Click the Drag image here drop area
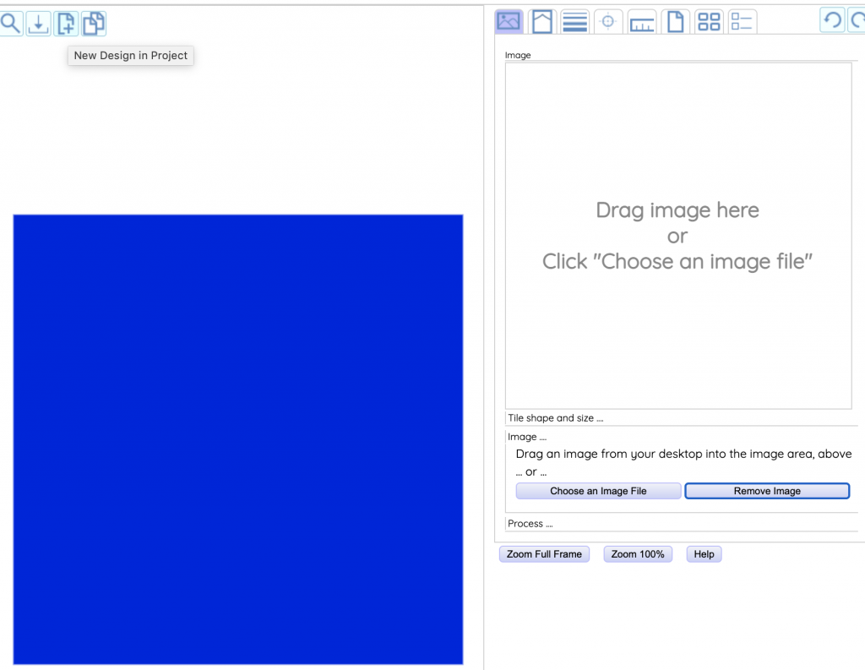 [x=678, y=236]
